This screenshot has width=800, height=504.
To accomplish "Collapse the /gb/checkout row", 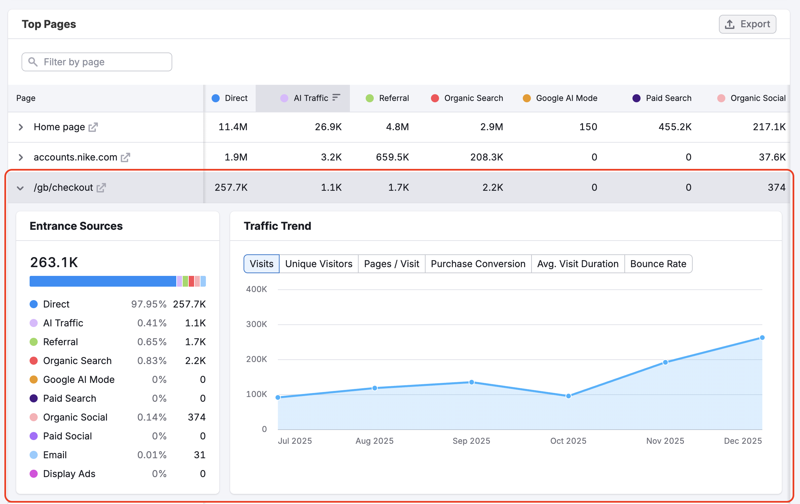I will [x=21, y=187].
